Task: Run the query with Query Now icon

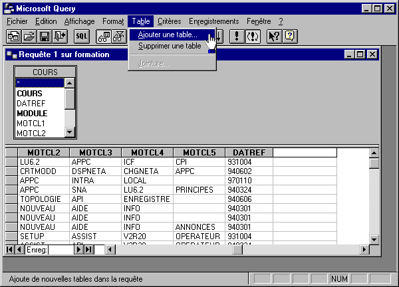Action: pos(237,37)
